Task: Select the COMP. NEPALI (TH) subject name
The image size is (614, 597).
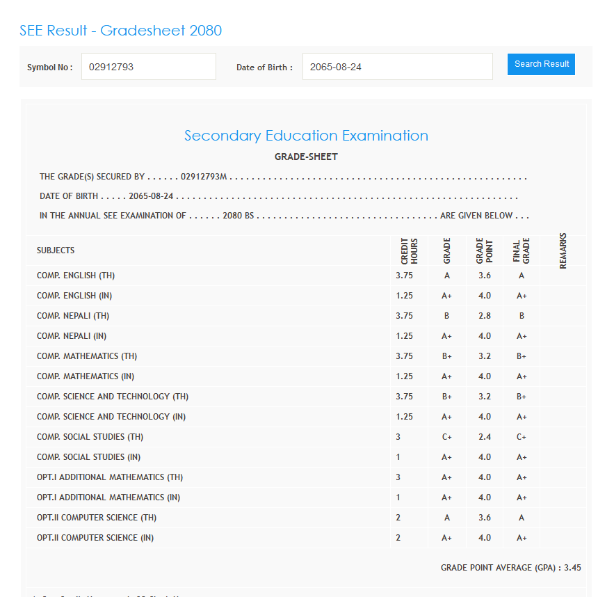Action: tap(73, 316)
